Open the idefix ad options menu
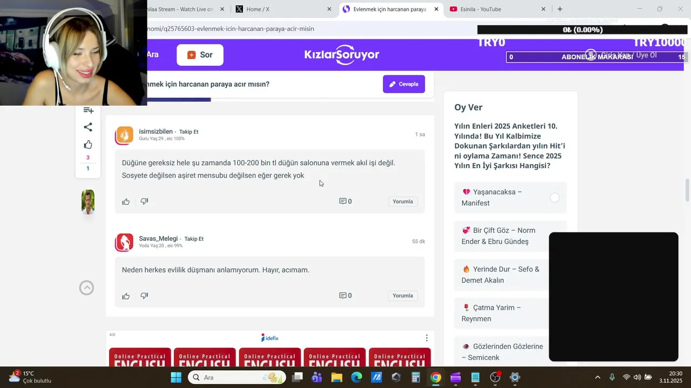This screenshot has width=691, height=388. pyautogui.click(x=426, y=338)
